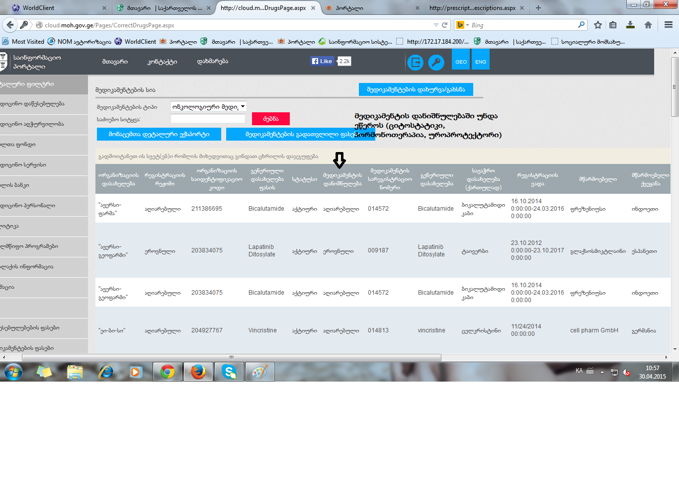Switch site language to GEO

click(461, 62)
